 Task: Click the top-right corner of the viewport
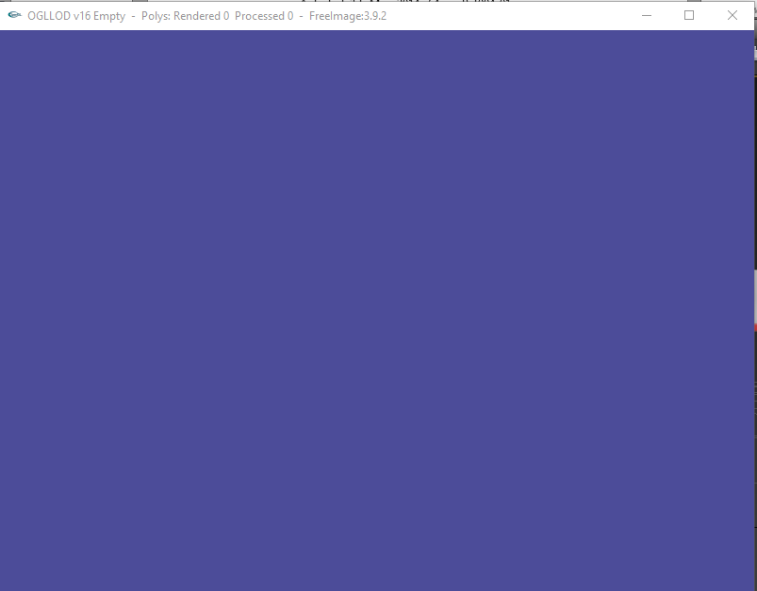[750, 34]
